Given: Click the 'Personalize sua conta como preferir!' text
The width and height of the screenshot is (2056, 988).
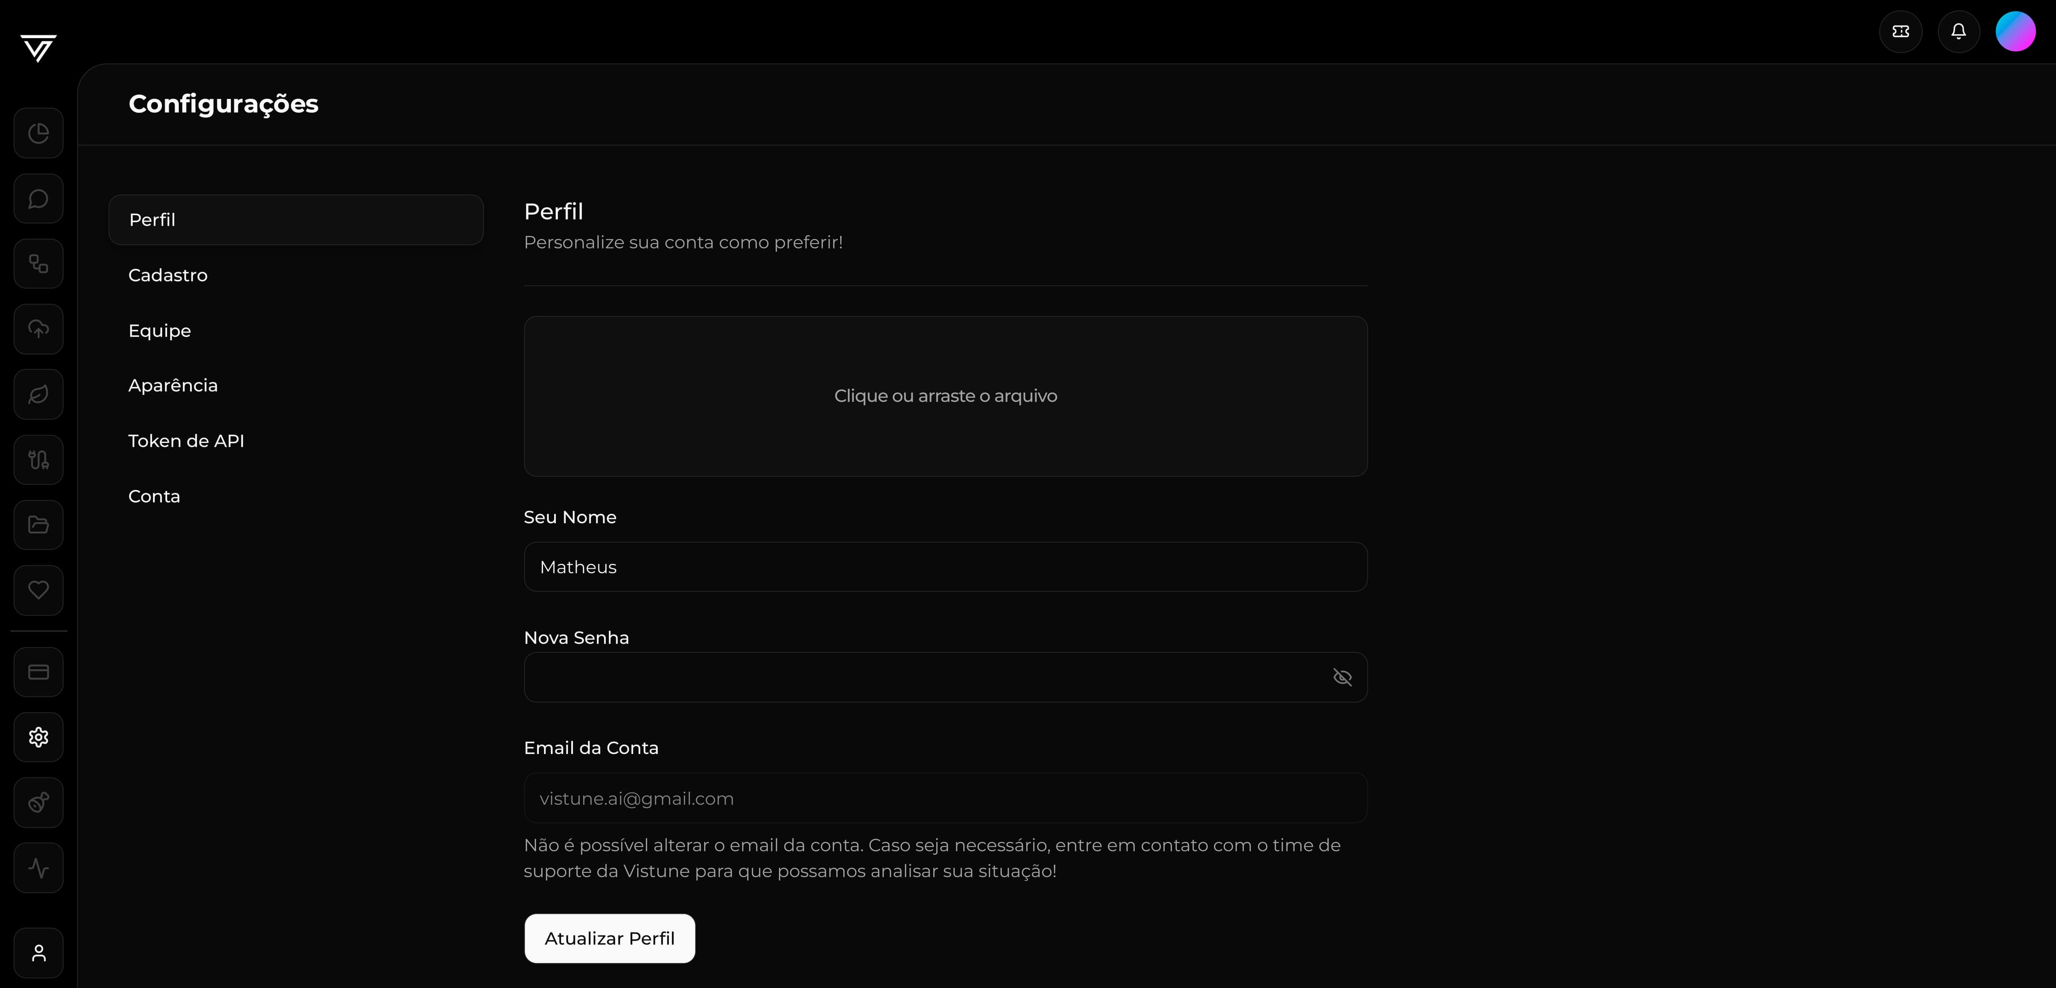Looking at the screenshot, I should tap(683, 243).
